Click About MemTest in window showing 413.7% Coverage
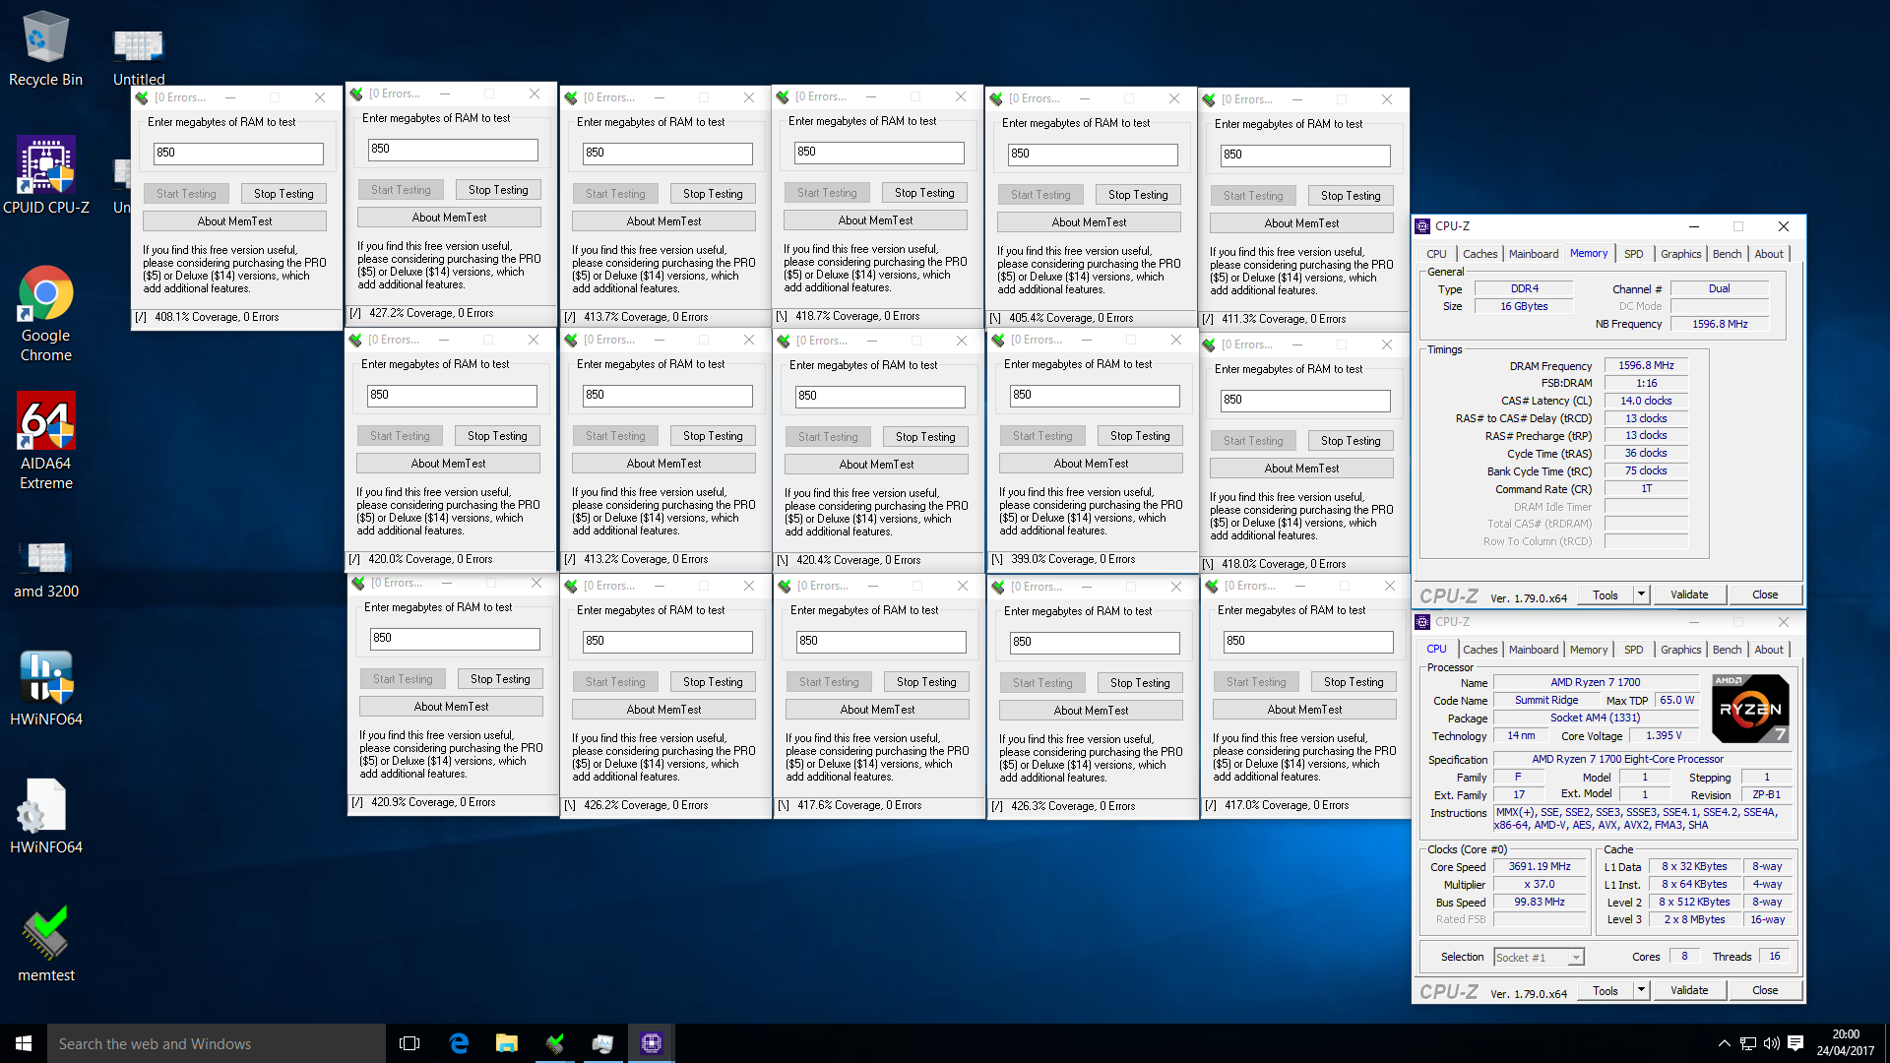 [663, 221]
